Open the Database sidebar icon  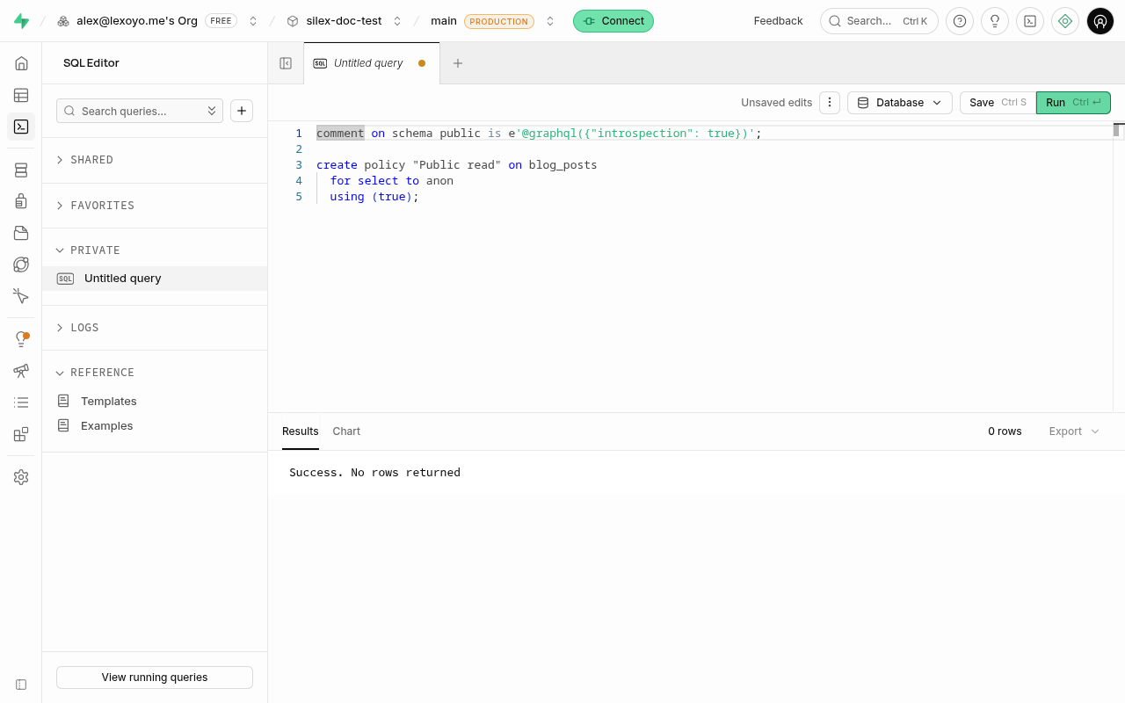coord(21,170)
